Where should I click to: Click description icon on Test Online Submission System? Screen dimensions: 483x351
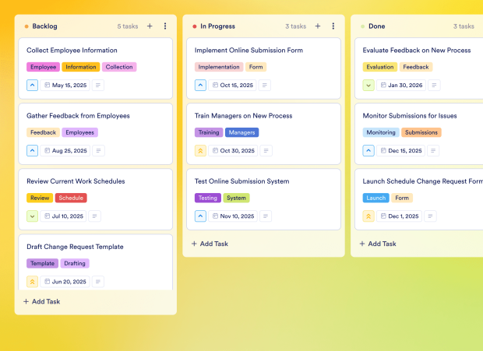[266, 216]
